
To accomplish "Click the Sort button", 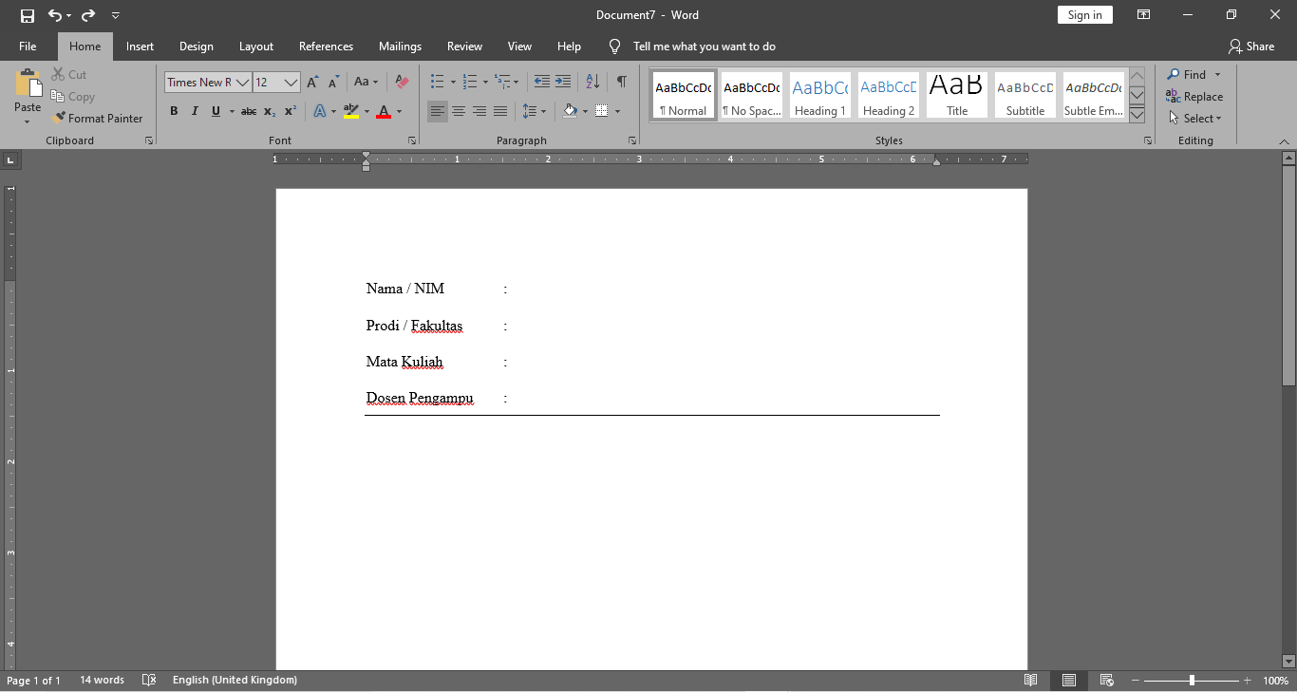I will click(x=592, y=83).
